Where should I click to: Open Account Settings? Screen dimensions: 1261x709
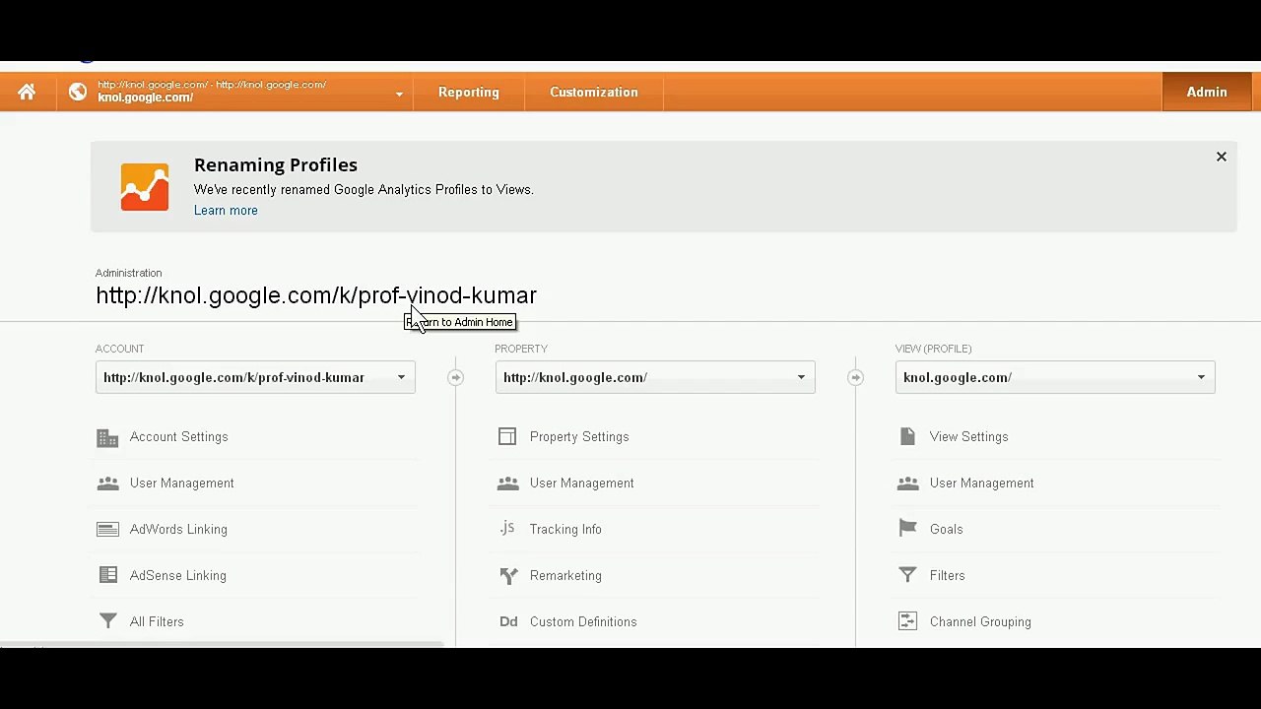point(178,437)
